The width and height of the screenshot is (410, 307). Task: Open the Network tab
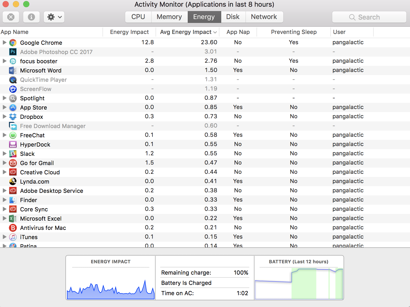(264, 17)
